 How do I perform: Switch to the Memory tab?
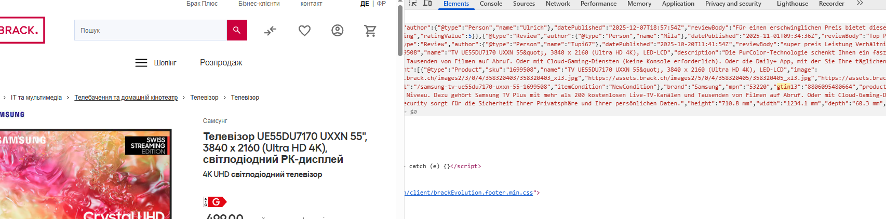[x=639, y=4]
